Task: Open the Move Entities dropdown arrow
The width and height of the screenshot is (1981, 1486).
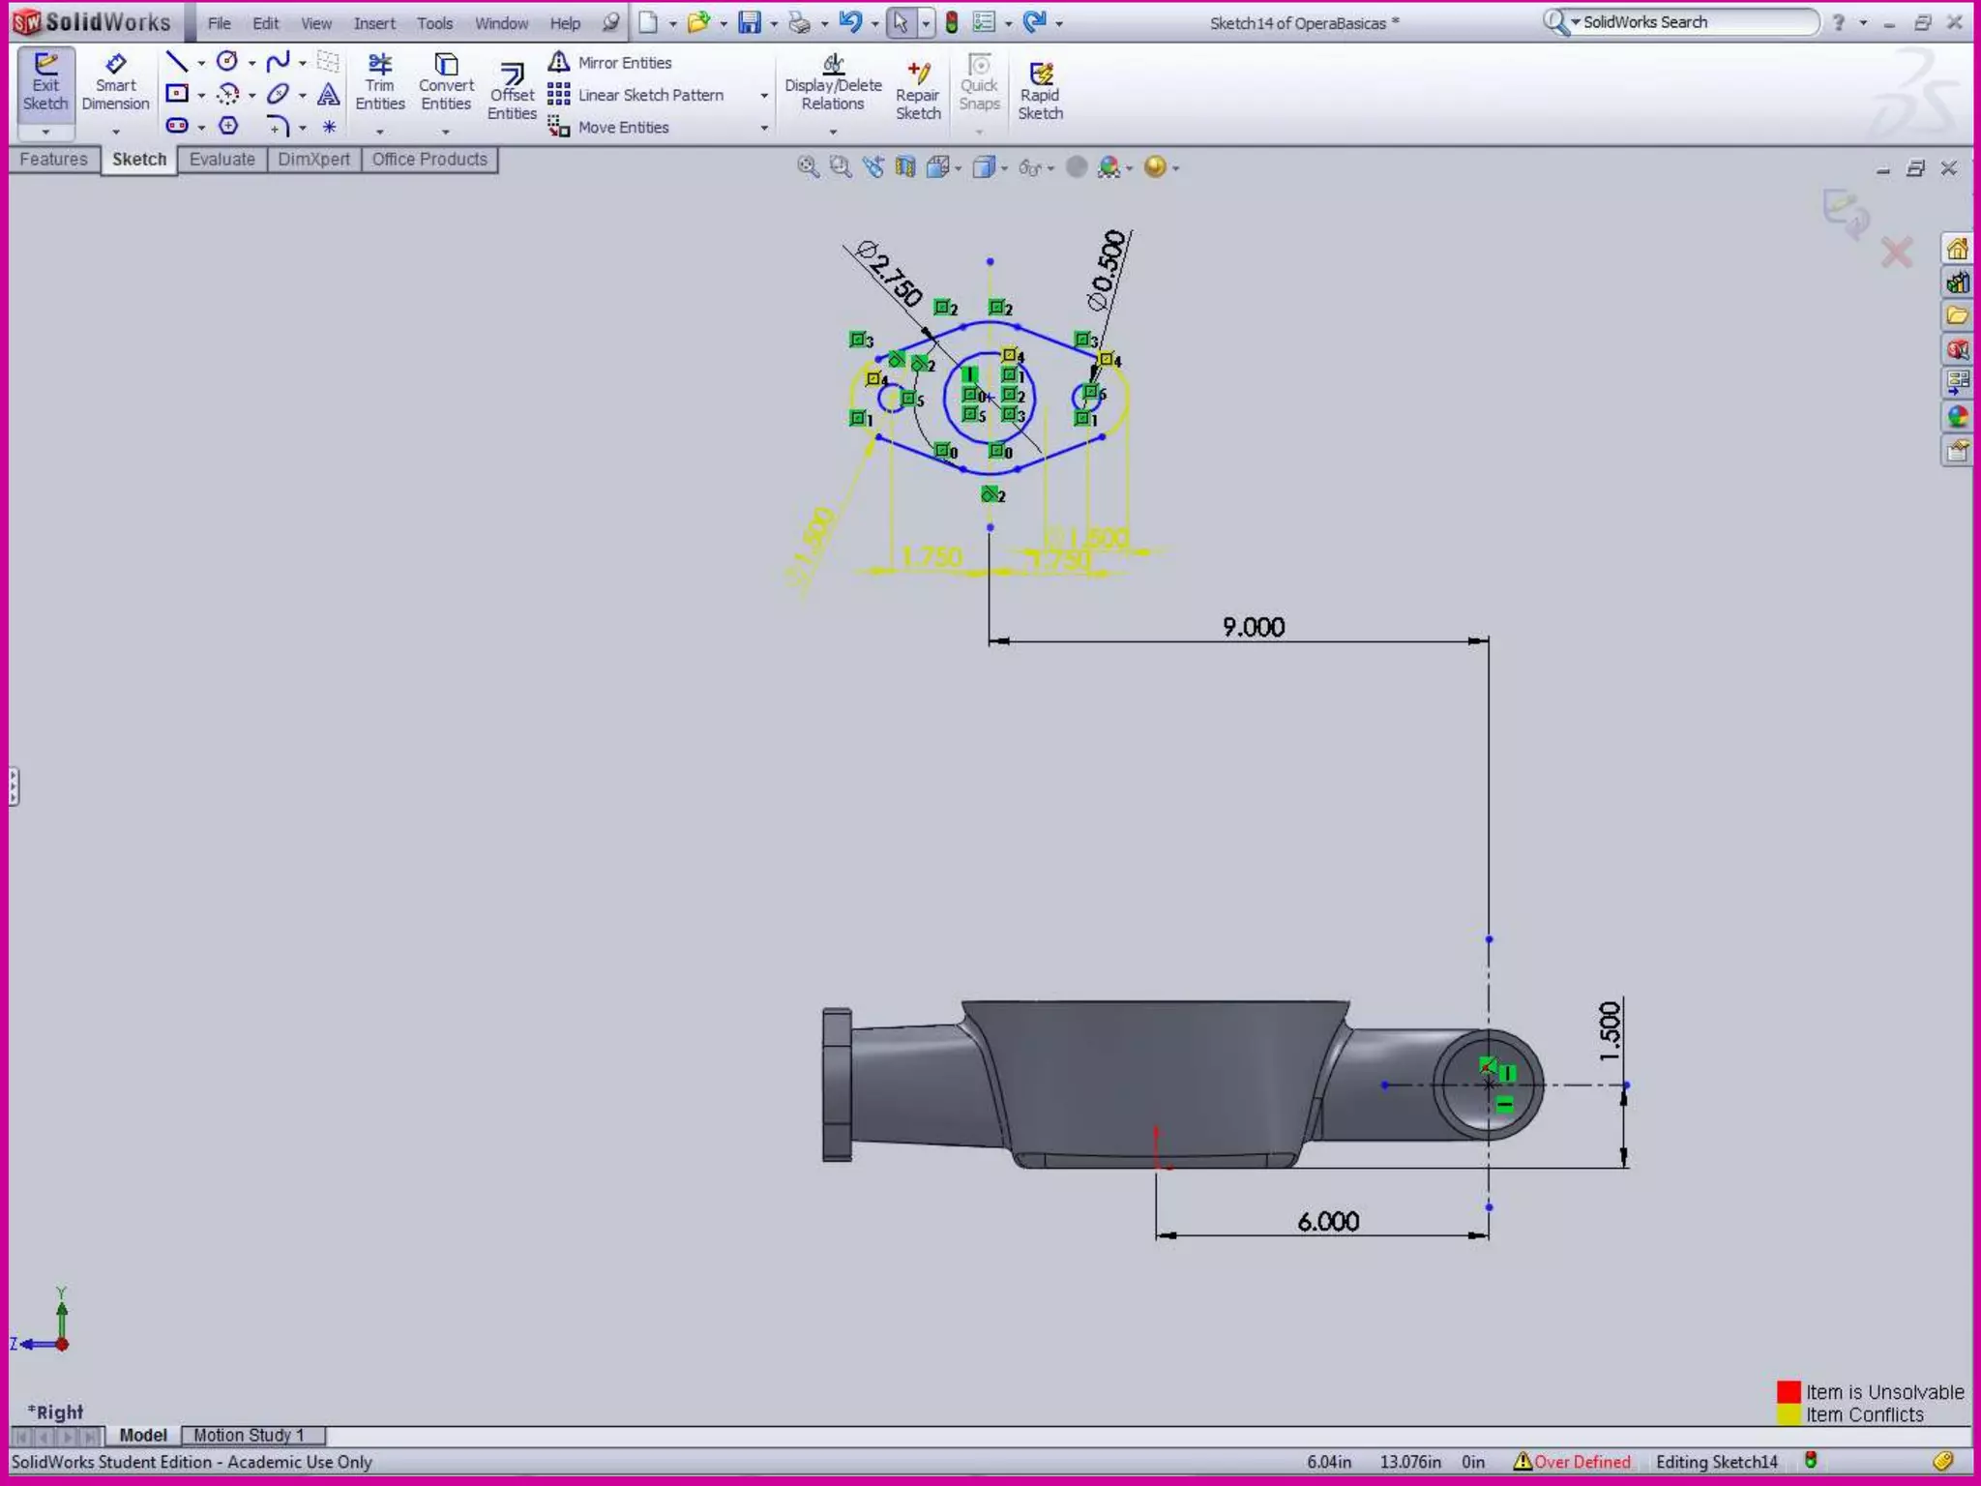Action: (764, 128)
